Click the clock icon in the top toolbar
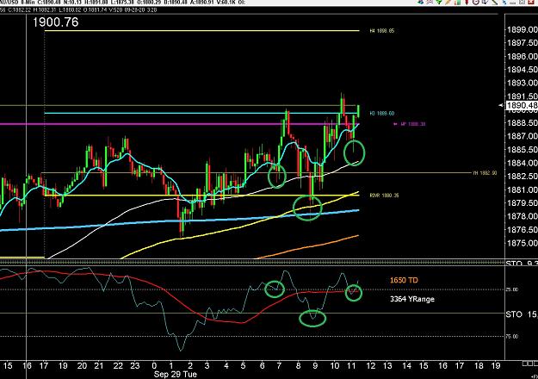The width and height of the screenshot is (538, 379). [475, 2]
